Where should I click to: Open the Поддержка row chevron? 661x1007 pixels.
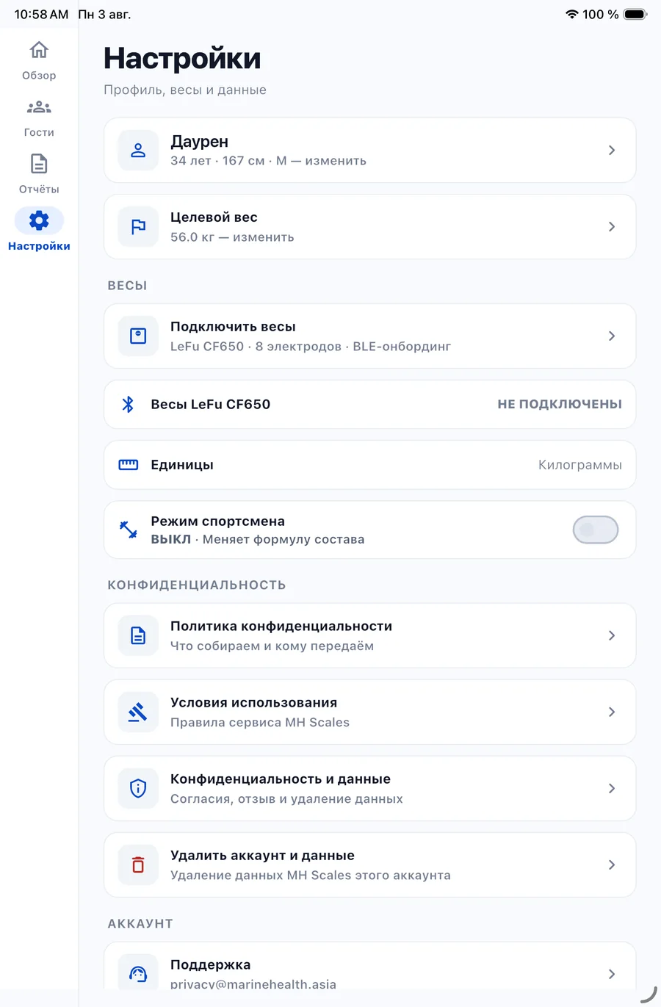tap(612, 974)
